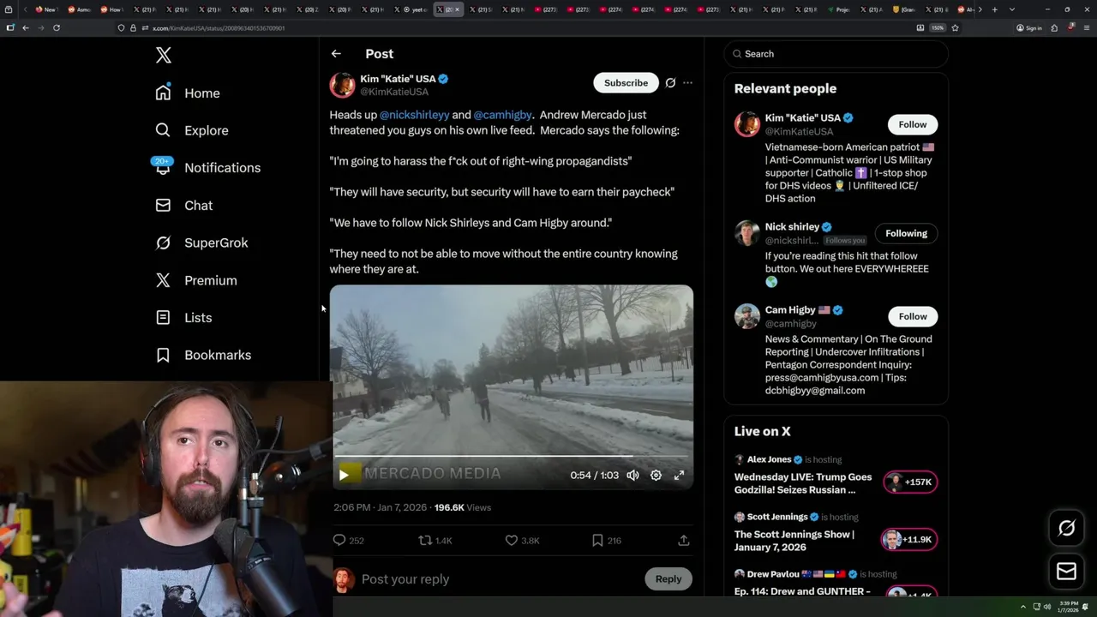The height and width of the screenshot is (617, 1097).
Task: Open Chat in sidebar
Action: click(183, 206)
